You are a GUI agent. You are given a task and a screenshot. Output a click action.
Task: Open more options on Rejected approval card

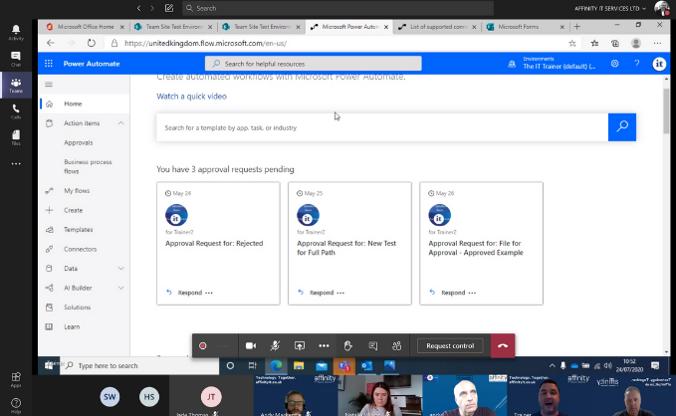click(x=209, y=293)
